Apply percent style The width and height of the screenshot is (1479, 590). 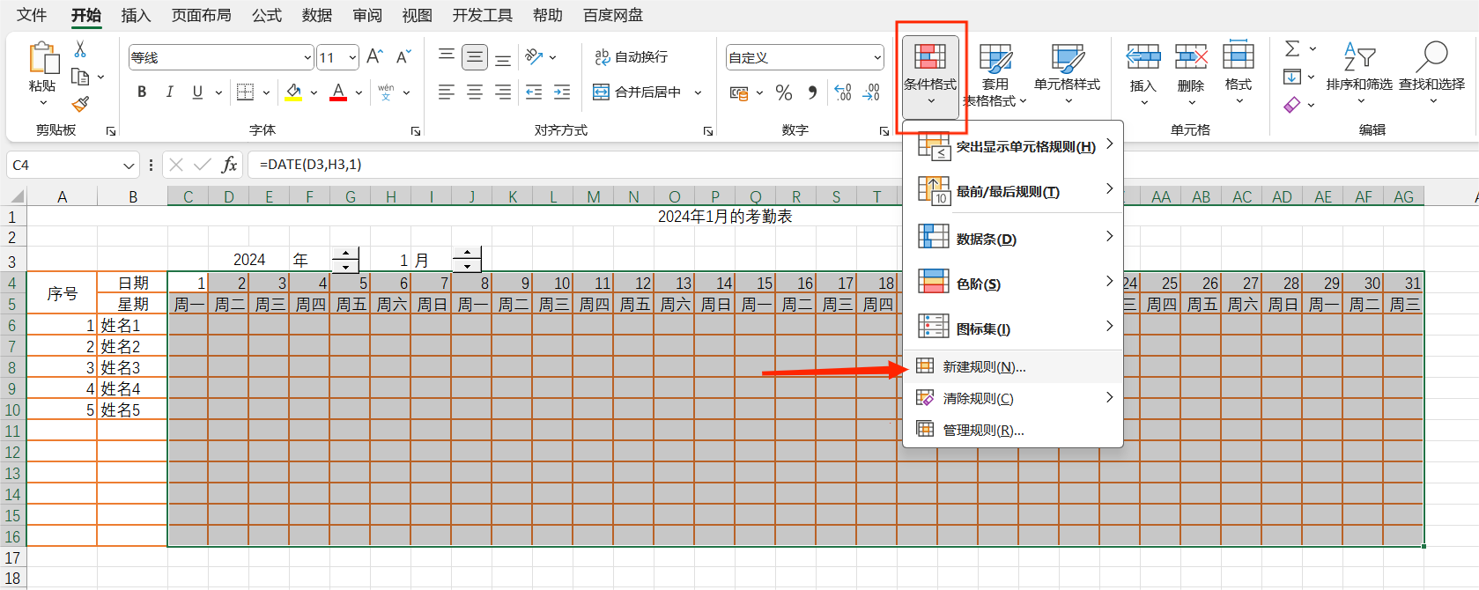click(784, 92)
